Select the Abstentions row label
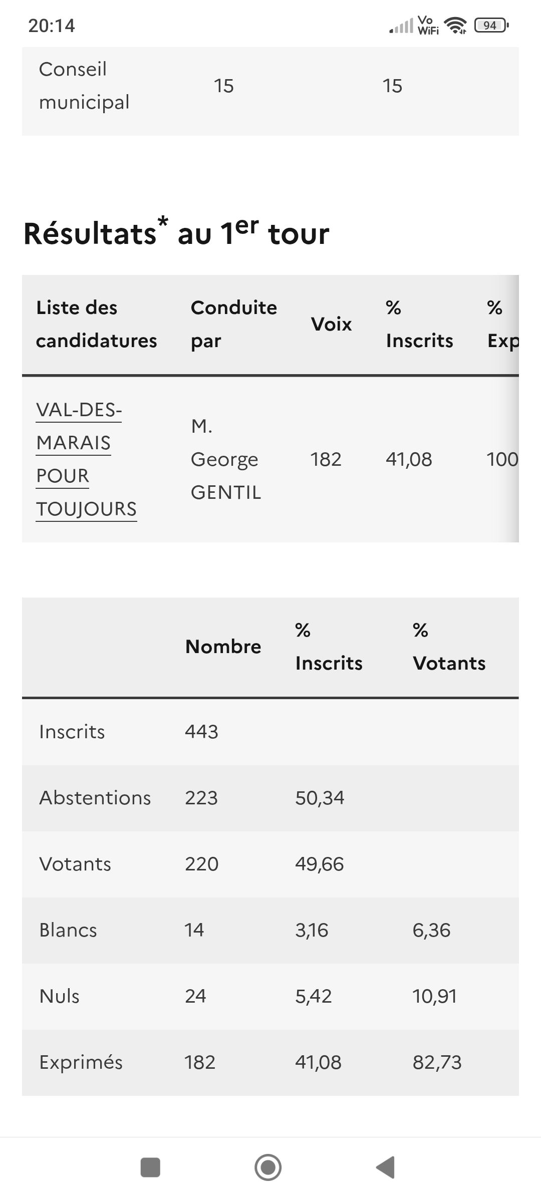This screenshot has width=541, height=1202. (95, 798)
